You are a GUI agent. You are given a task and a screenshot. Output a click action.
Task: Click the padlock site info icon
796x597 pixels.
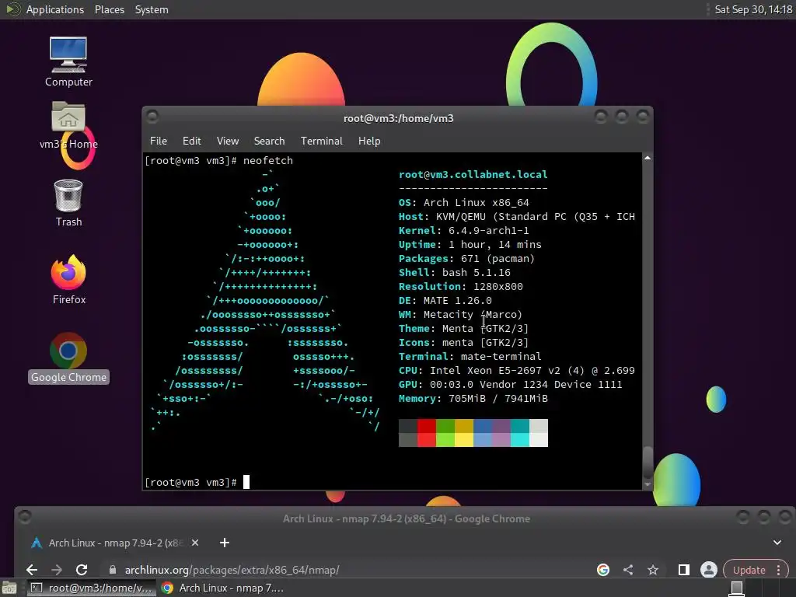coord(113,570)
